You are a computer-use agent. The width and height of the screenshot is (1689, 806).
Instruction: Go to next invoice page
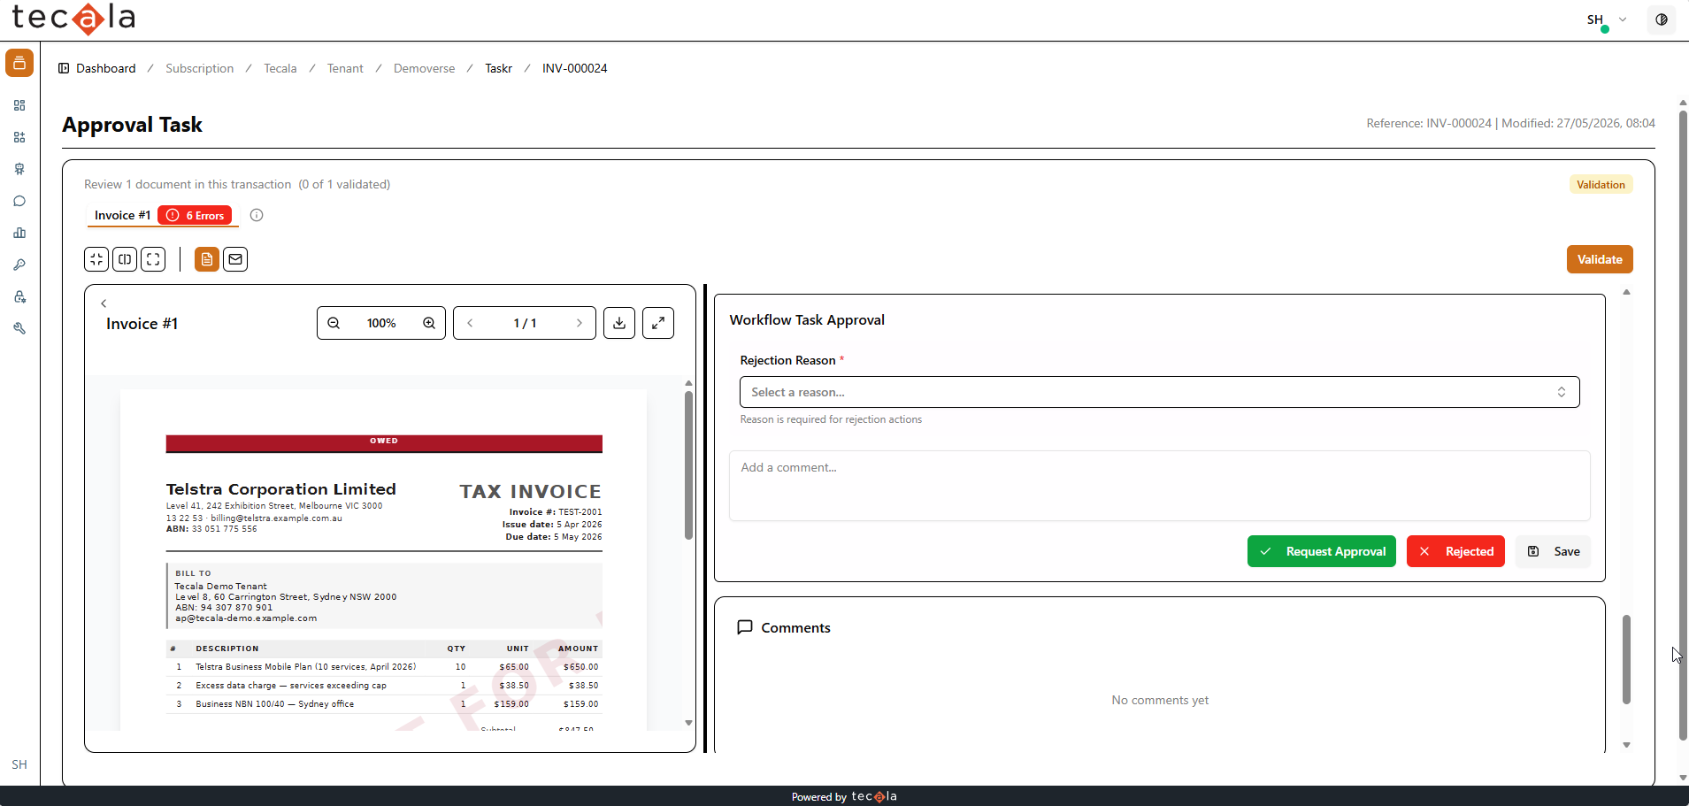pos(580,323)
